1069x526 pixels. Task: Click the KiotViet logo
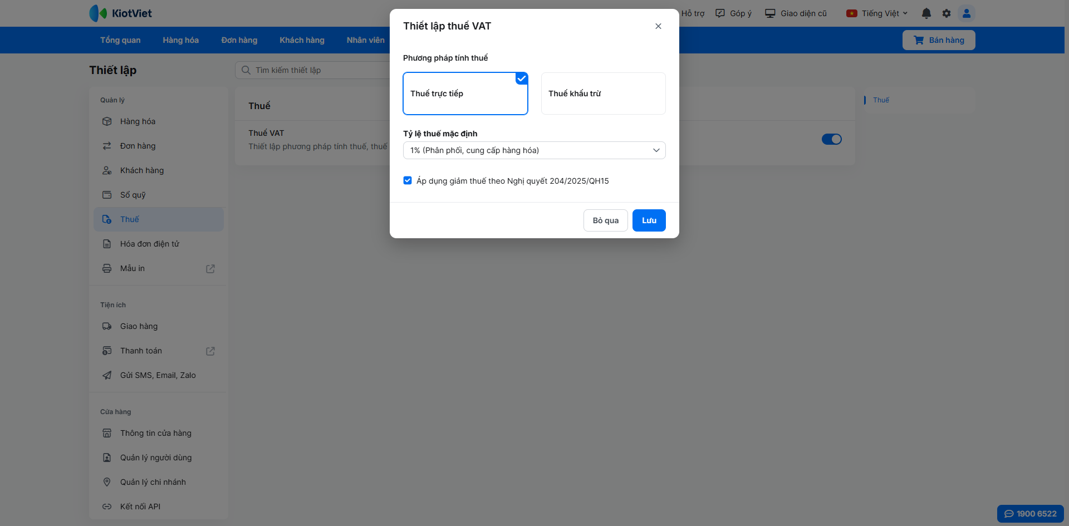pos(121,13)
